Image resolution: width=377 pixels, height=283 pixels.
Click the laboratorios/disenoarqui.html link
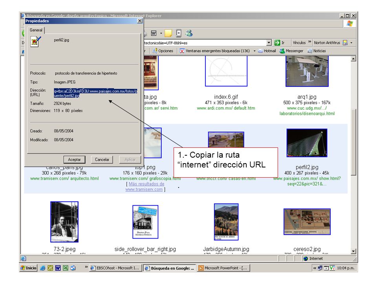(307, 114)
